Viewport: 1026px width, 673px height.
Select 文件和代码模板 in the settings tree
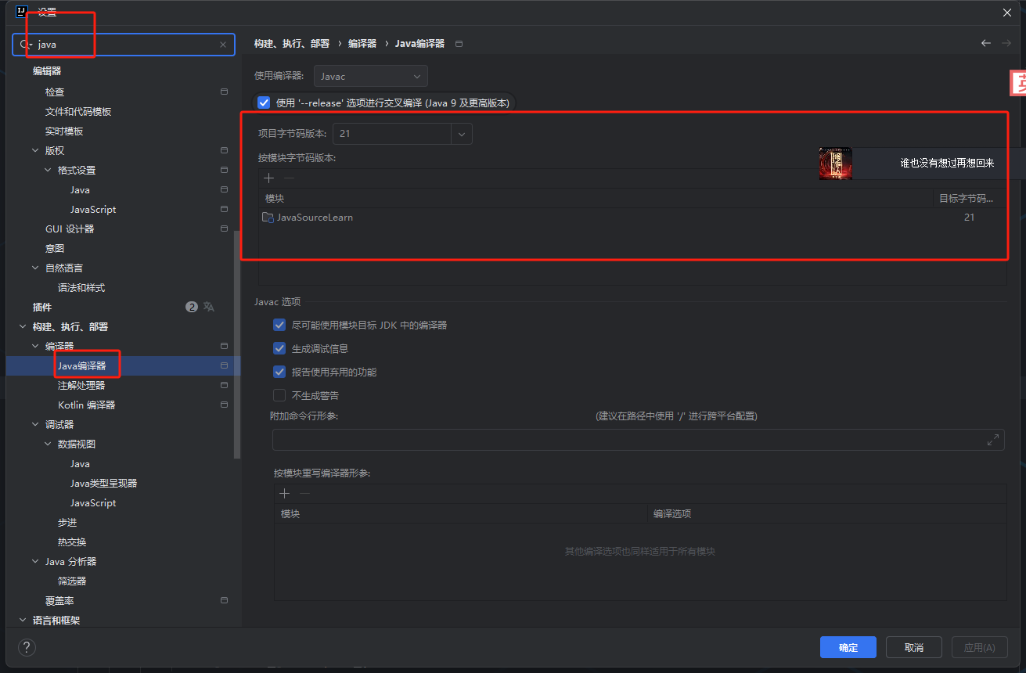(x=78, y=111)
